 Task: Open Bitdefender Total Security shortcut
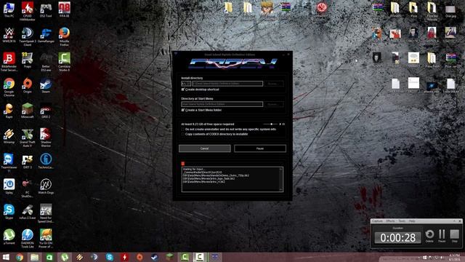tap(9, 61)
